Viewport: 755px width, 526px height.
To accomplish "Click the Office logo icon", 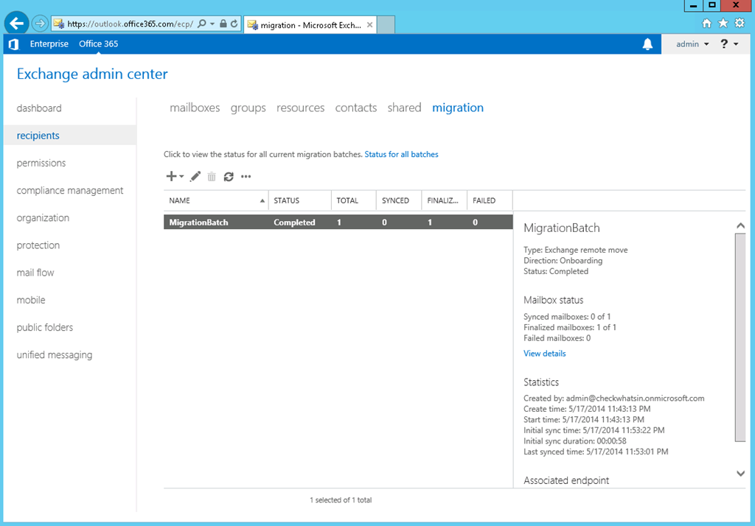I will click(14, 44).
